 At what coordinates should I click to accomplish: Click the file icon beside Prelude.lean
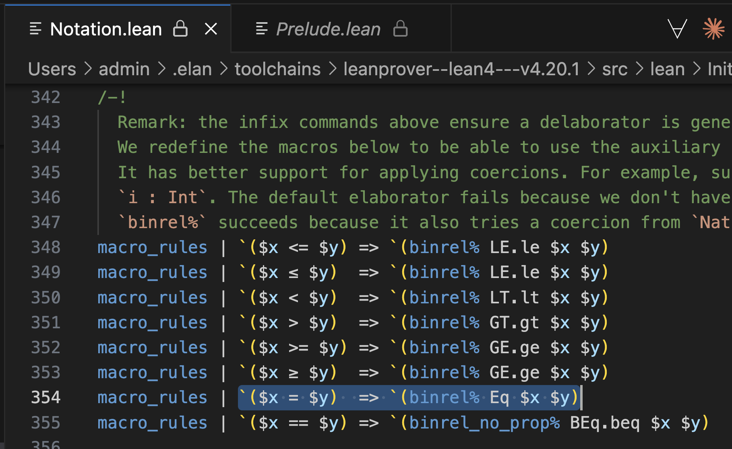pyautogui.click(x=262, y=29)
